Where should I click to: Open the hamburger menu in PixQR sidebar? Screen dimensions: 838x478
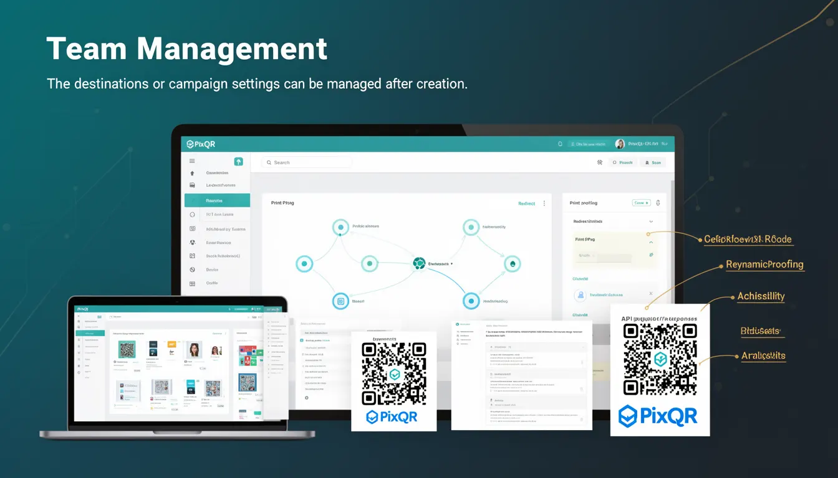(192, 161)
